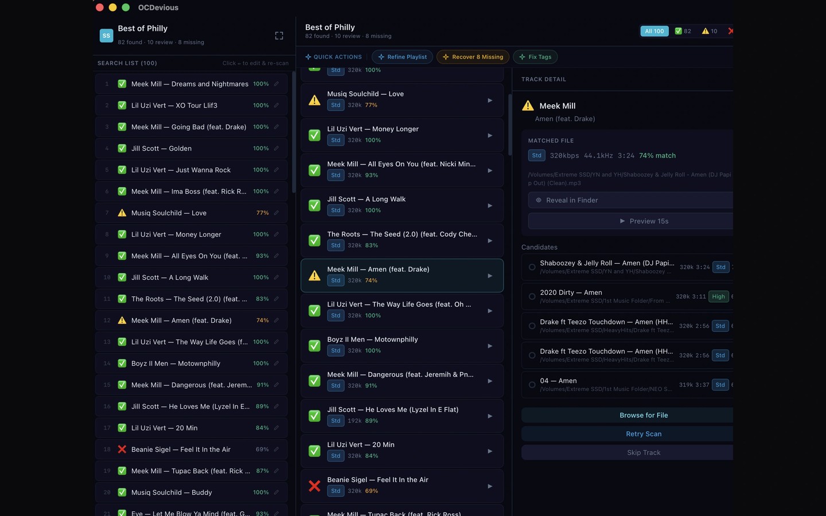Show All 100 tracks filter
The width and height of the screenshot is (826, 516).
click(654, 31)
